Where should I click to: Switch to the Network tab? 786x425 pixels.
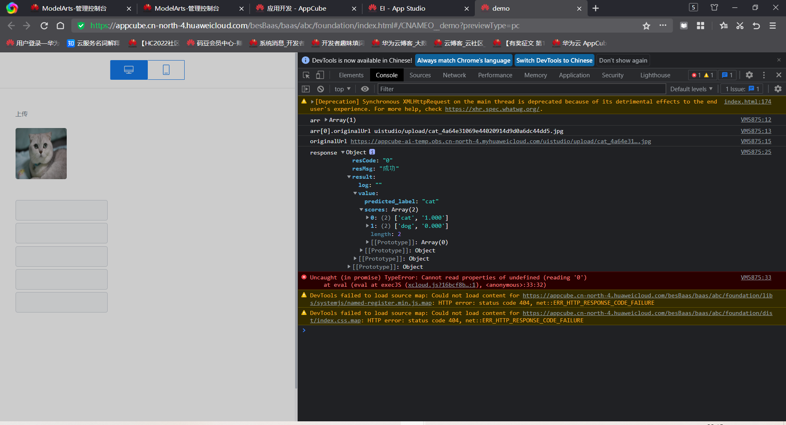454,75
